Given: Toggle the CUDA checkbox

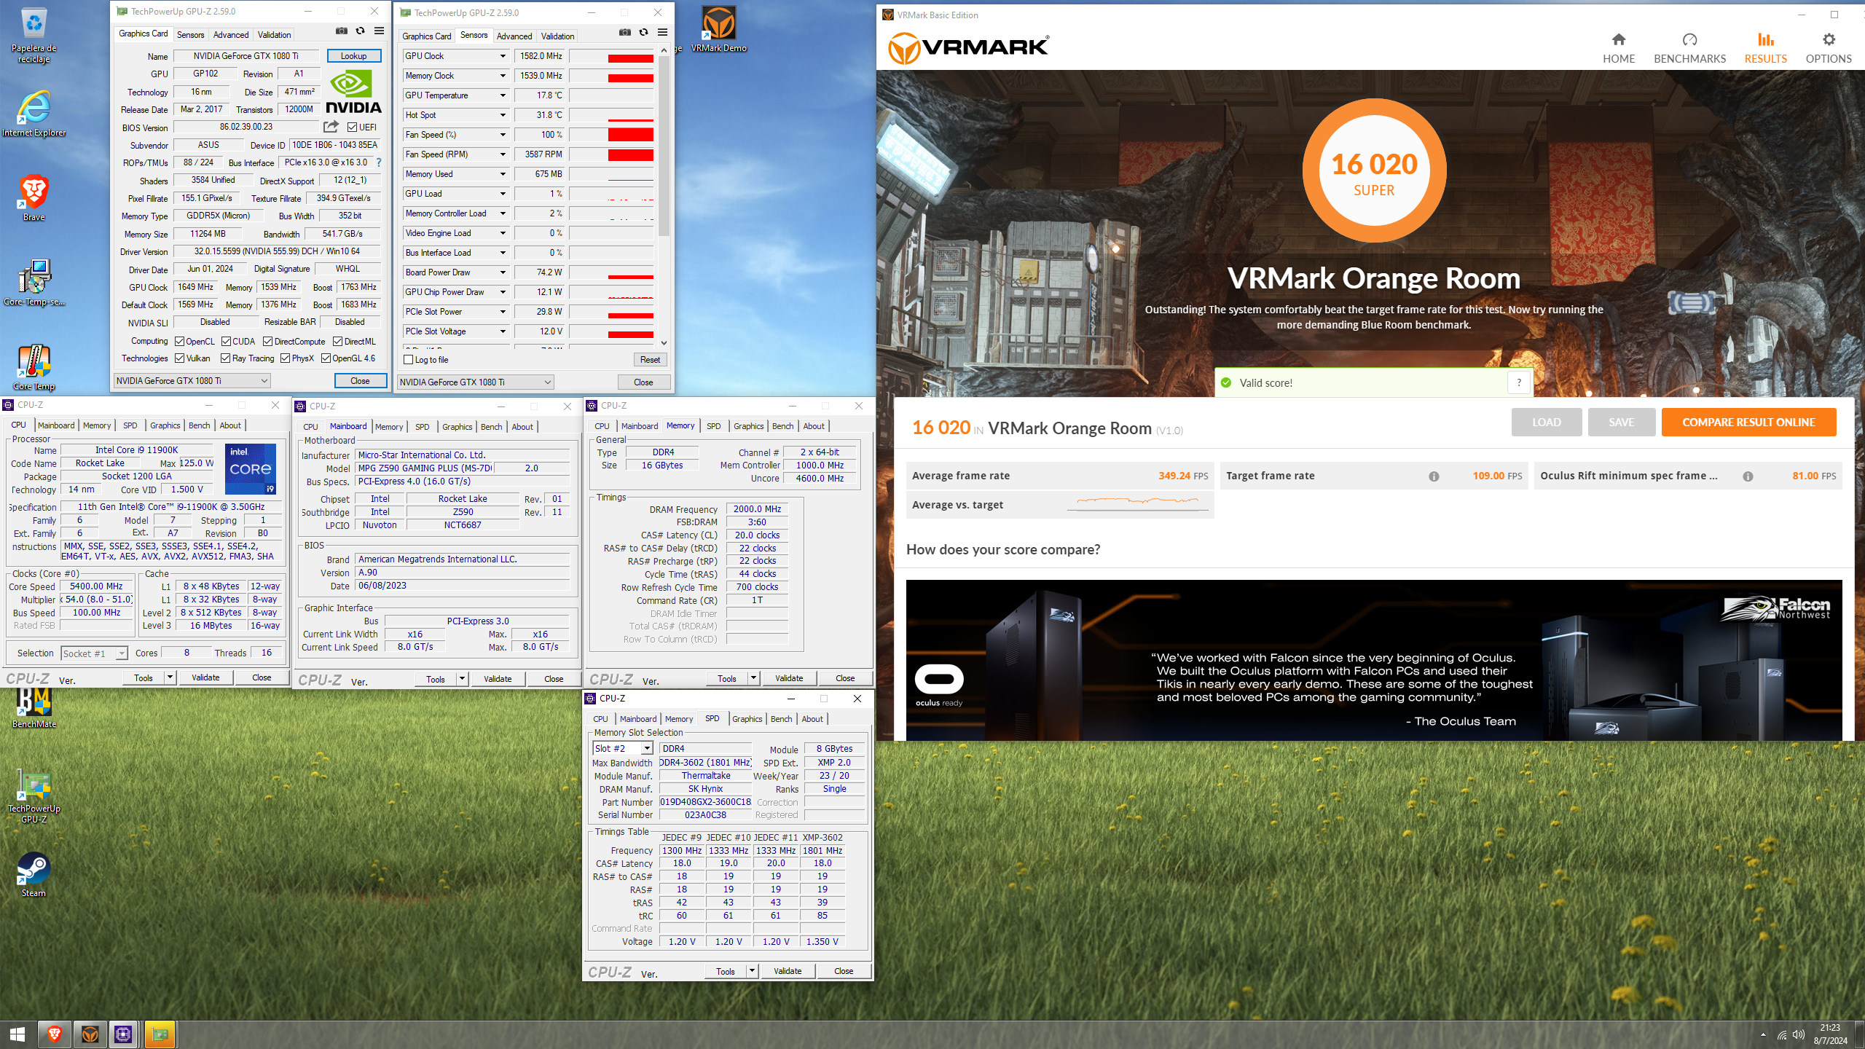Looking at the screenshot, I should pyautogui.click(x=227, y=342).
